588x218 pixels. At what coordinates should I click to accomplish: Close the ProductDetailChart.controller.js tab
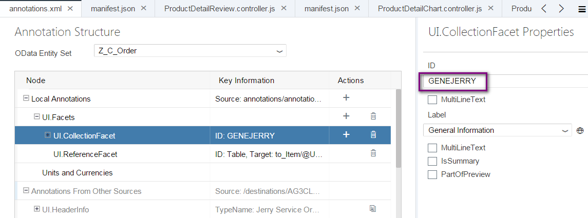click(x=491, y=9)
